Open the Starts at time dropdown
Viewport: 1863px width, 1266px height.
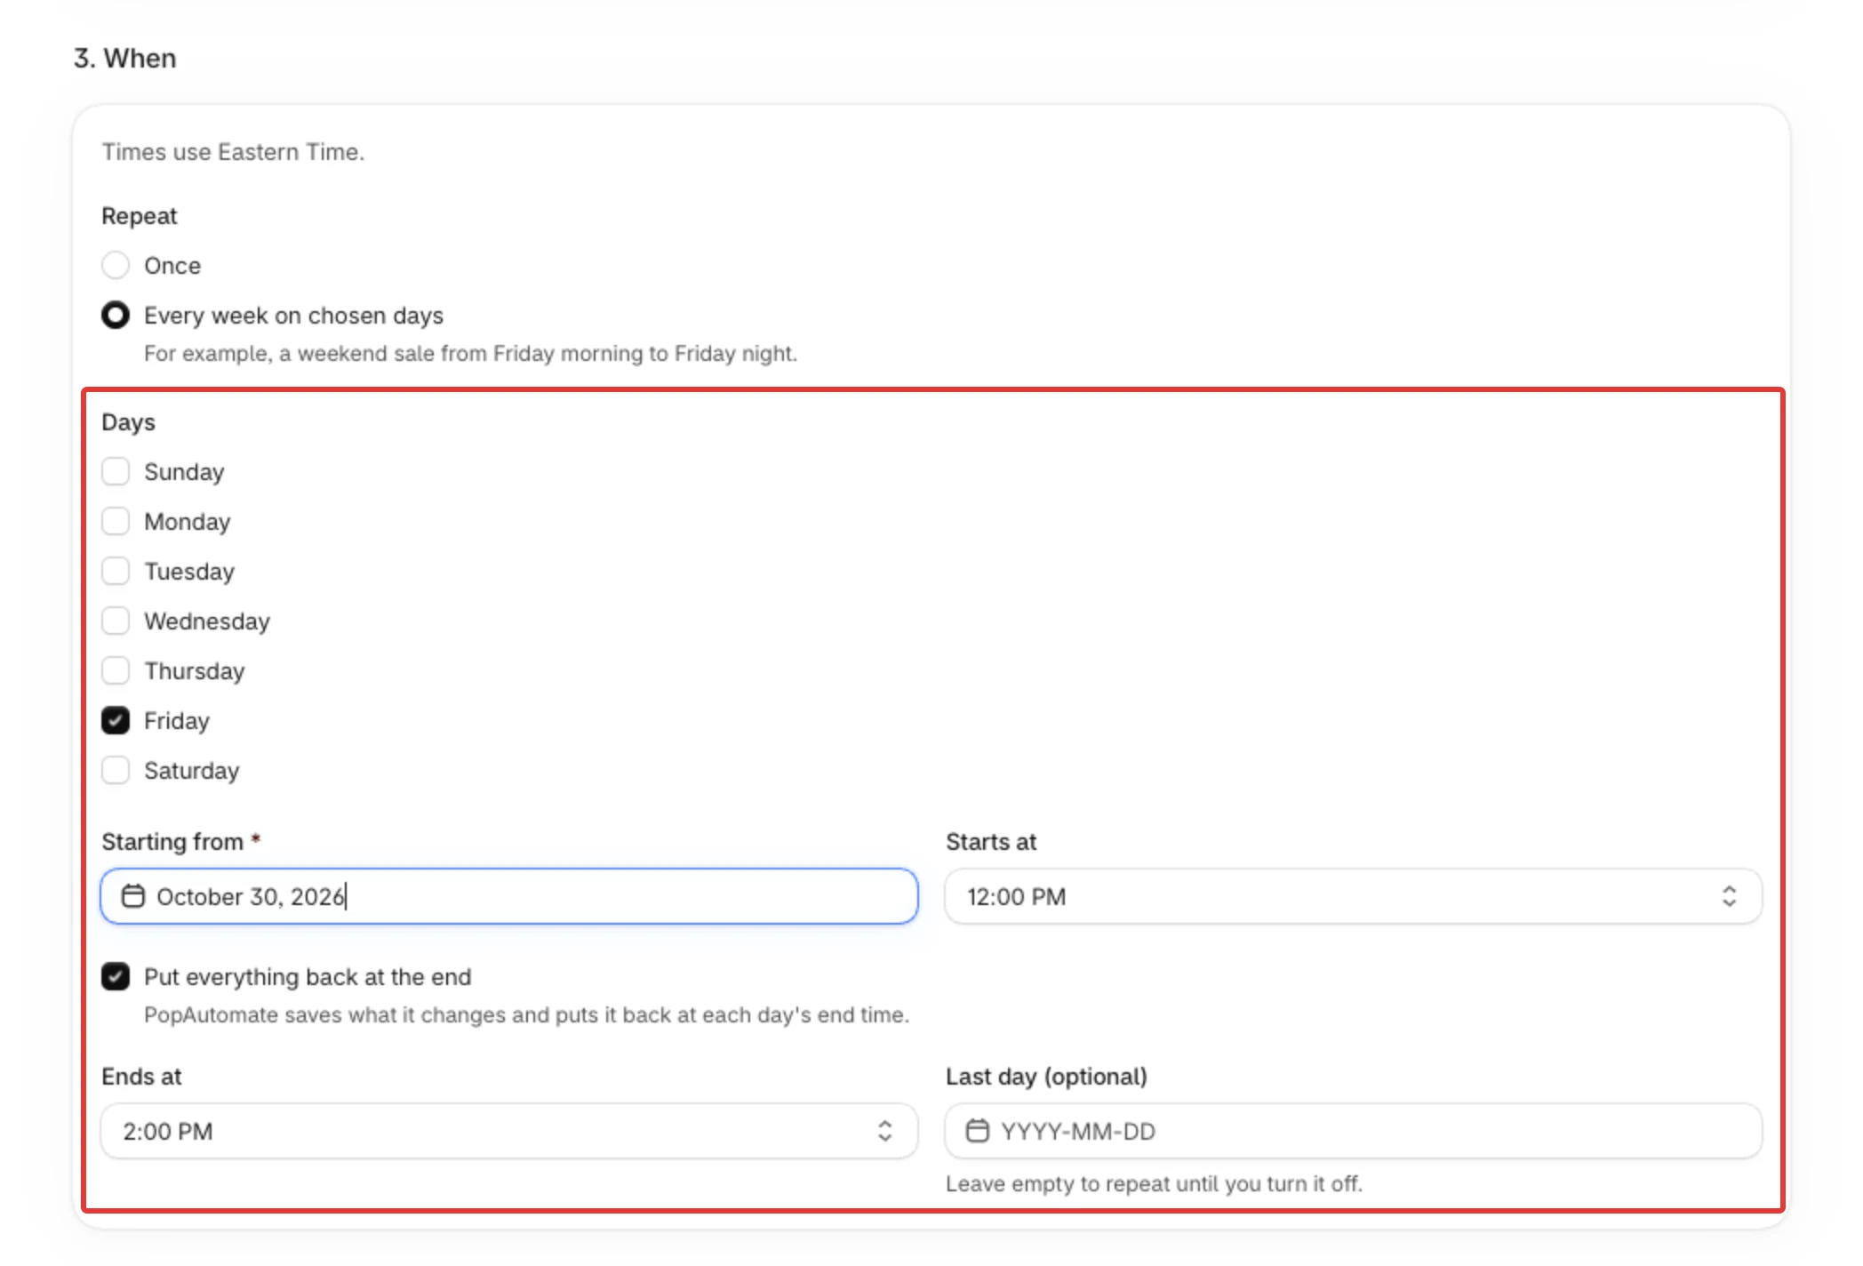coord(1353,896)
